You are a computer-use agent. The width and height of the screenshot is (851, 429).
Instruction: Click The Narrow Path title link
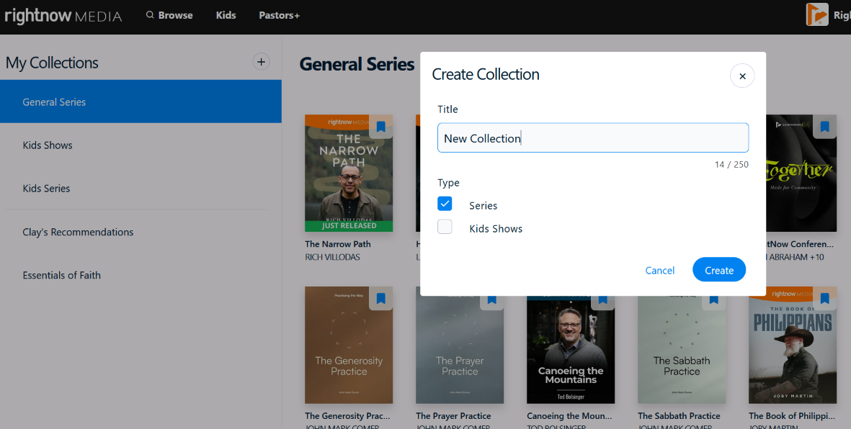click(337, 244)
